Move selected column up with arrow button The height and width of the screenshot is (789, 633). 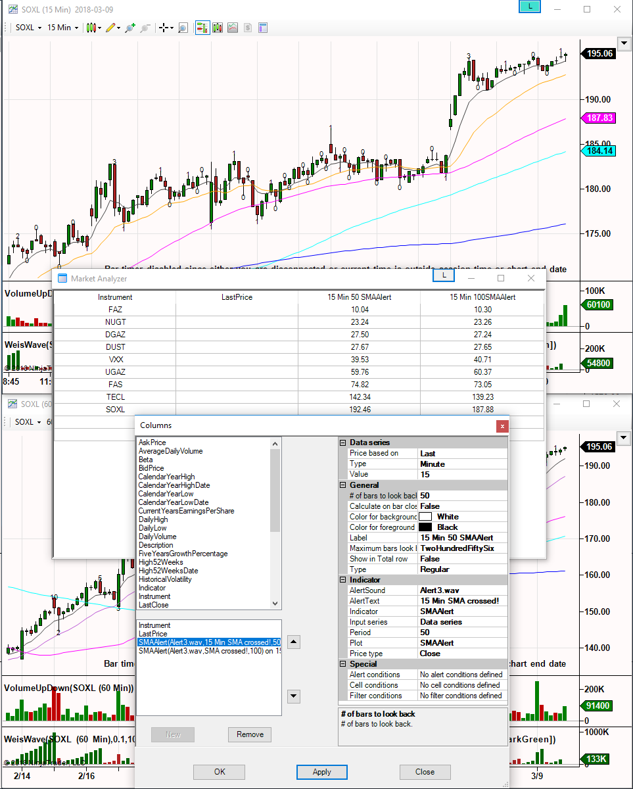pyautogui.click(x=294, y=642)
